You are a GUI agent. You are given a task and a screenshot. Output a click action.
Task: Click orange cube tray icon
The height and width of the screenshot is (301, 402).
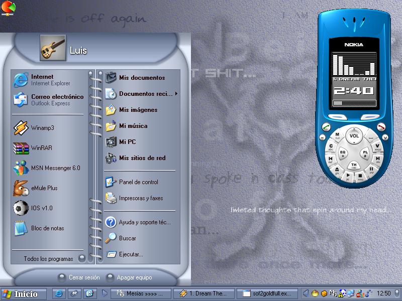pos(324,293)
